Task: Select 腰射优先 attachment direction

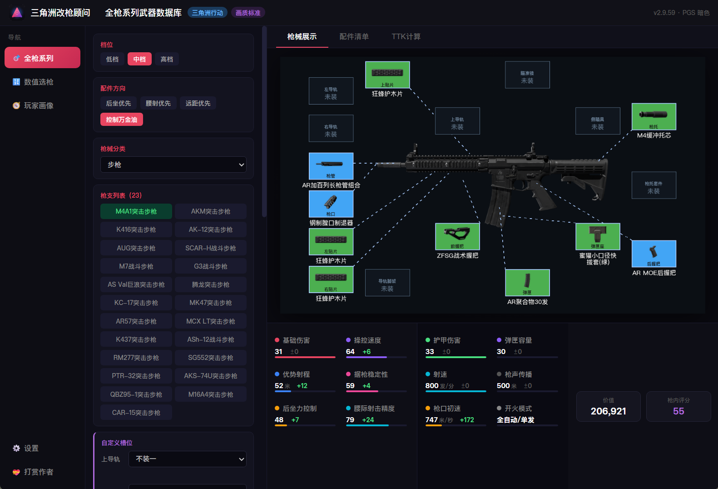Action: [158, 103]
